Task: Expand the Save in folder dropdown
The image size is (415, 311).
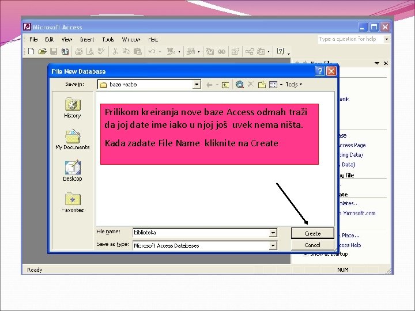Action: point(197,85)
